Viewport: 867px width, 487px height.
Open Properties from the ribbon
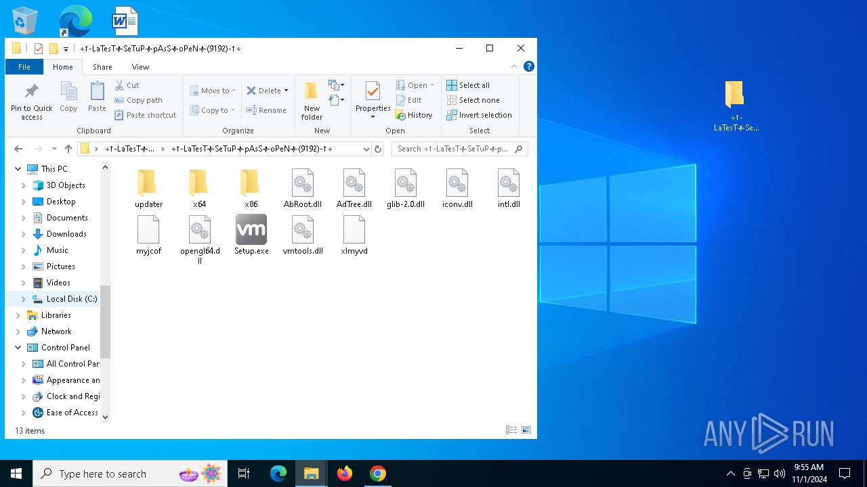click(x=373, y=92)
